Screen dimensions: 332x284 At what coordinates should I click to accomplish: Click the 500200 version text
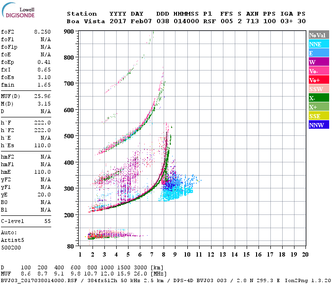11,248
